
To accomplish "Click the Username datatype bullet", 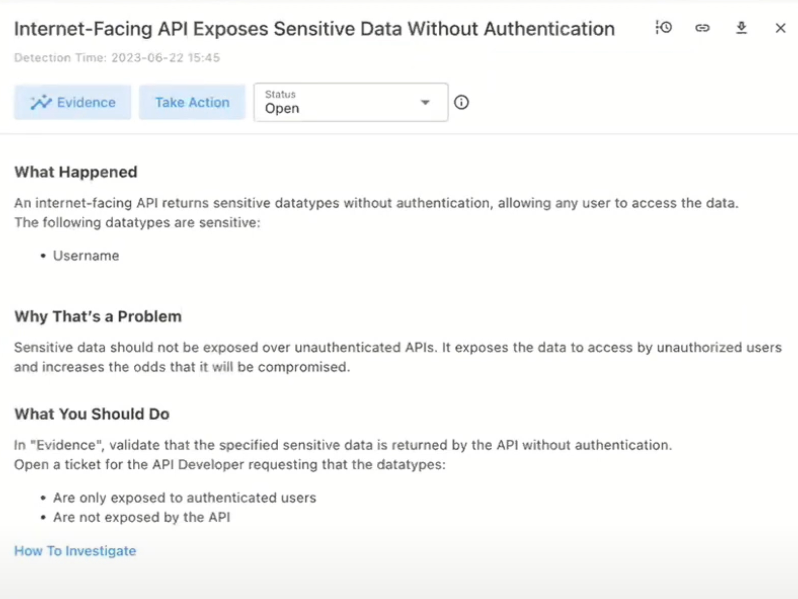I will coord(86,256).
